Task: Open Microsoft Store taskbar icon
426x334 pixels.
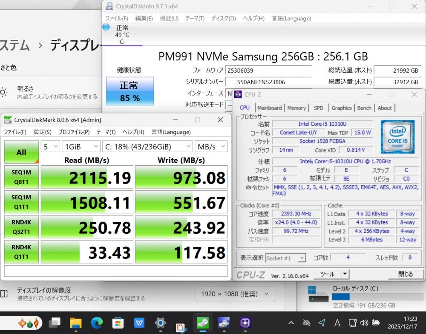Action: [x=118, y=323]
